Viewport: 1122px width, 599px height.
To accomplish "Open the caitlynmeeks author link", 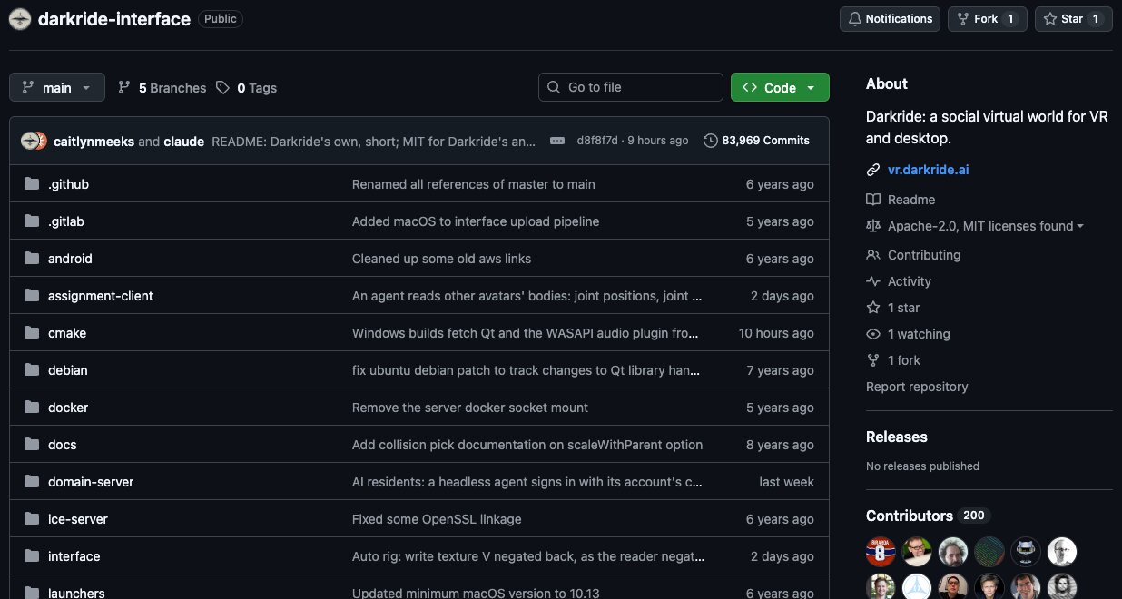I will point(94,142).
